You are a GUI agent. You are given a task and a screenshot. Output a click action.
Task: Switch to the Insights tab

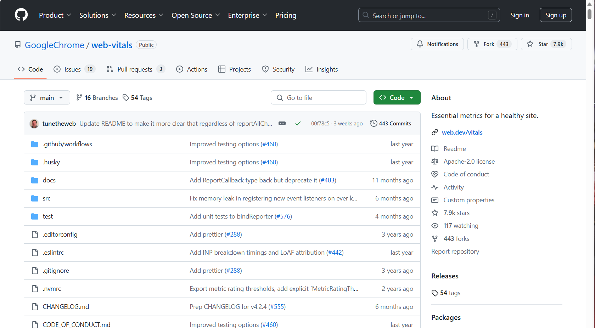(x=322, y=69)
